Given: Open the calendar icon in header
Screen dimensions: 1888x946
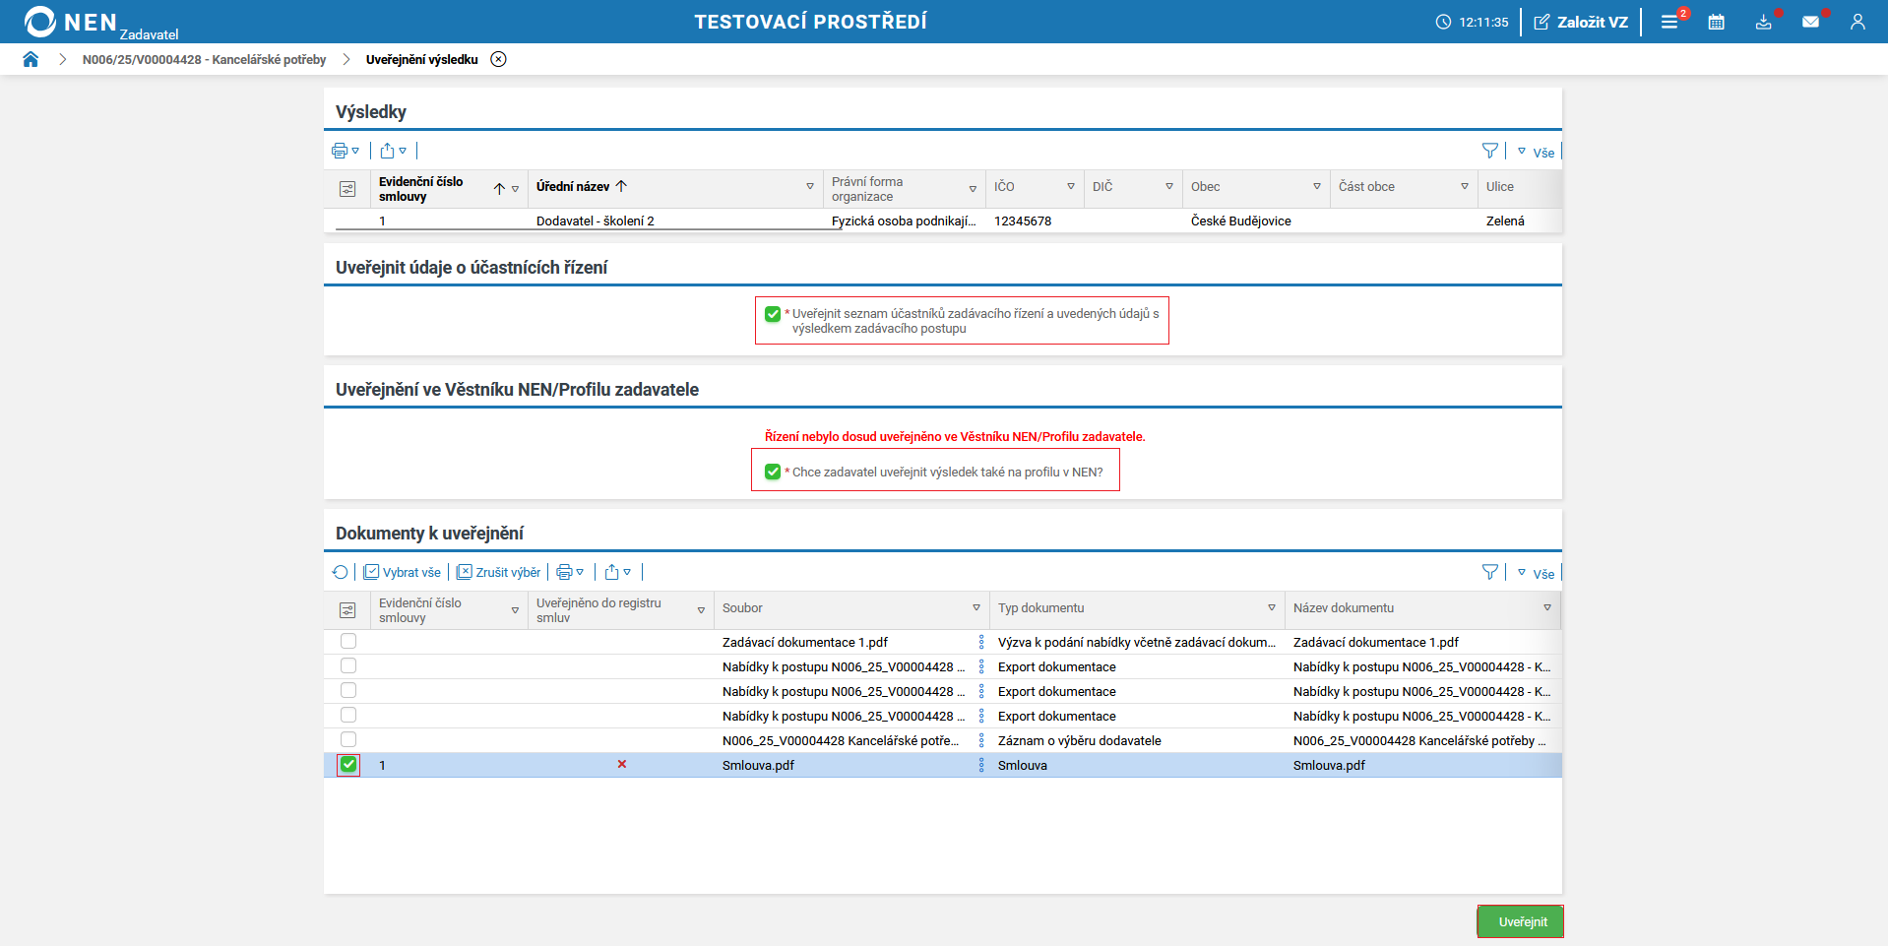Looking at the screenshot, I should (1716, 22).
